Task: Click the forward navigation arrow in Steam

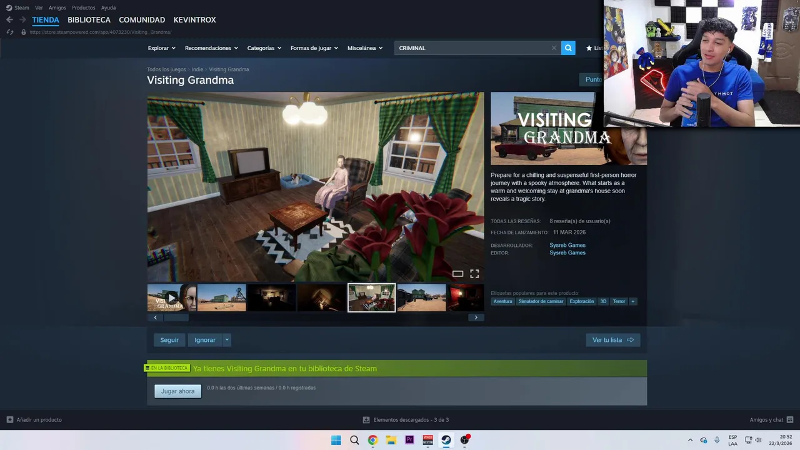Action: click(x=22, y=20)
